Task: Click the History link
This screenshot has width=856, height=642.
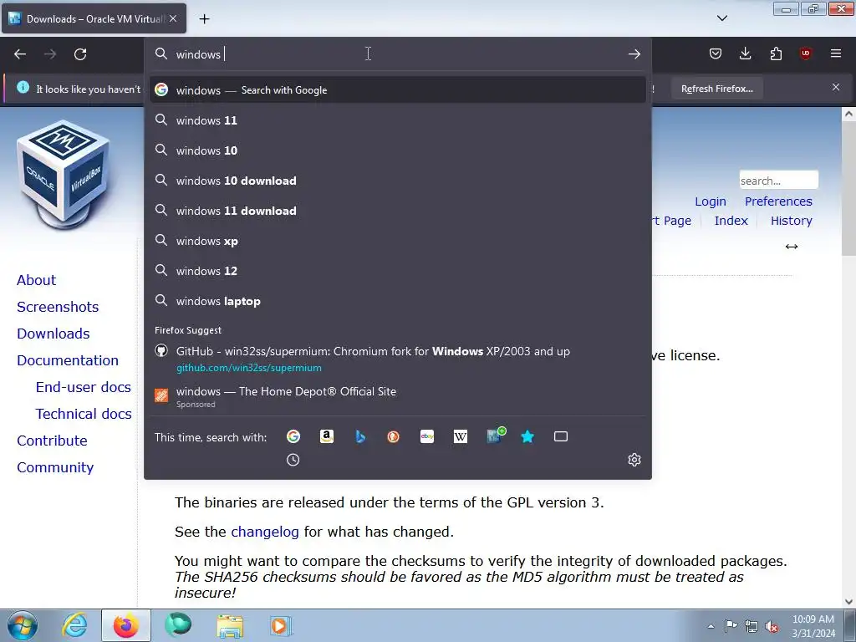Action: [x=791, y=221]
